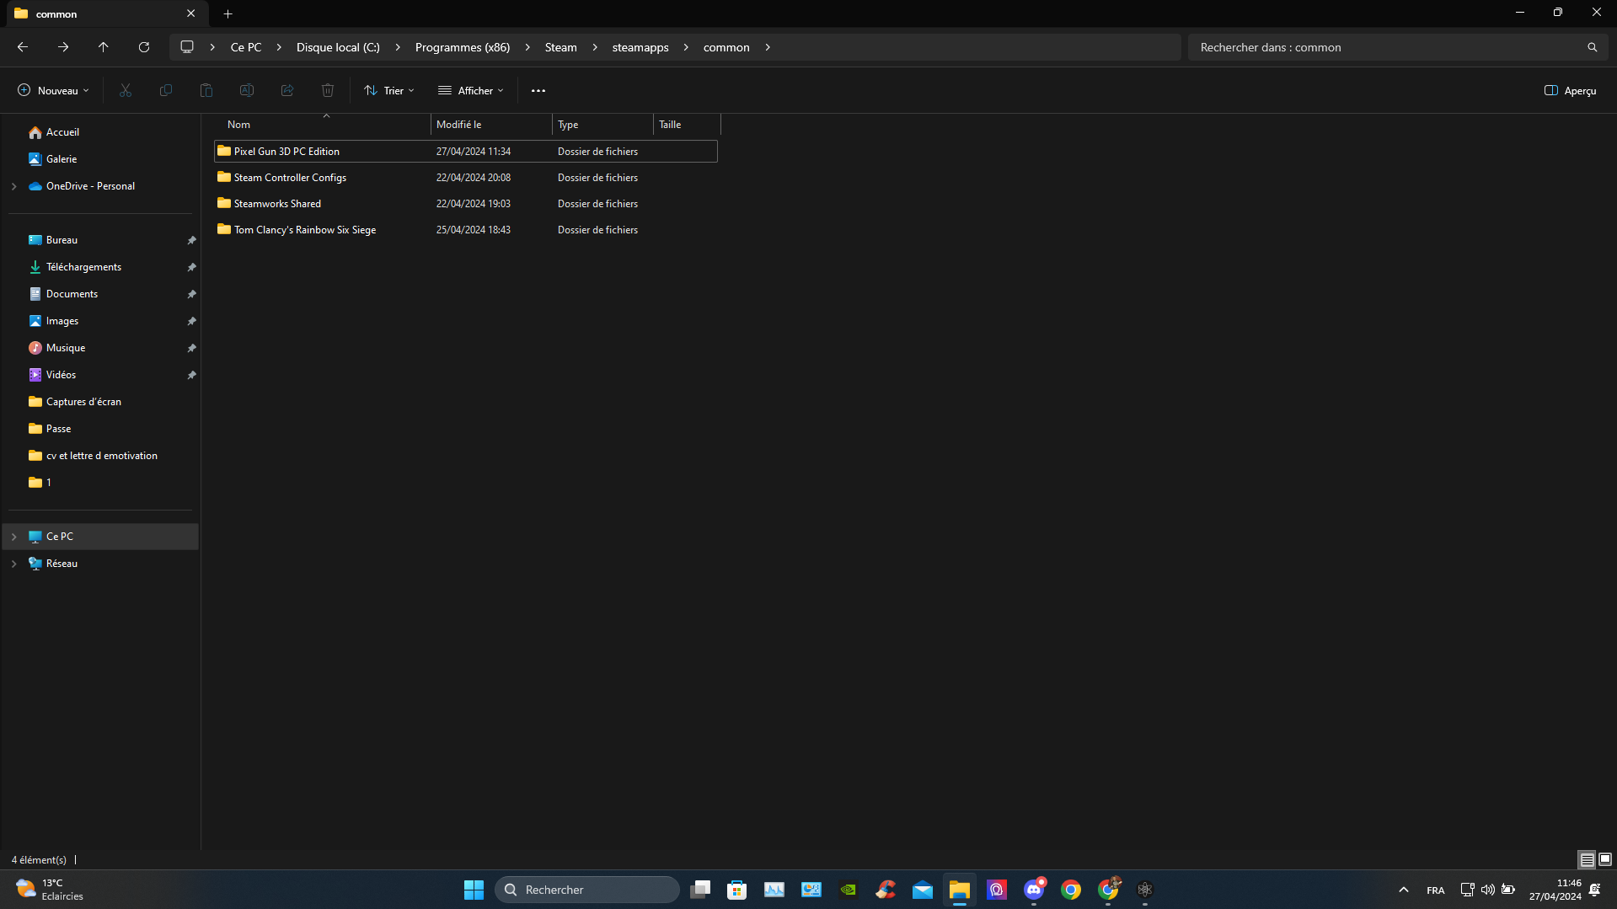Click the Copy icon in toolbar

(166, 90)
